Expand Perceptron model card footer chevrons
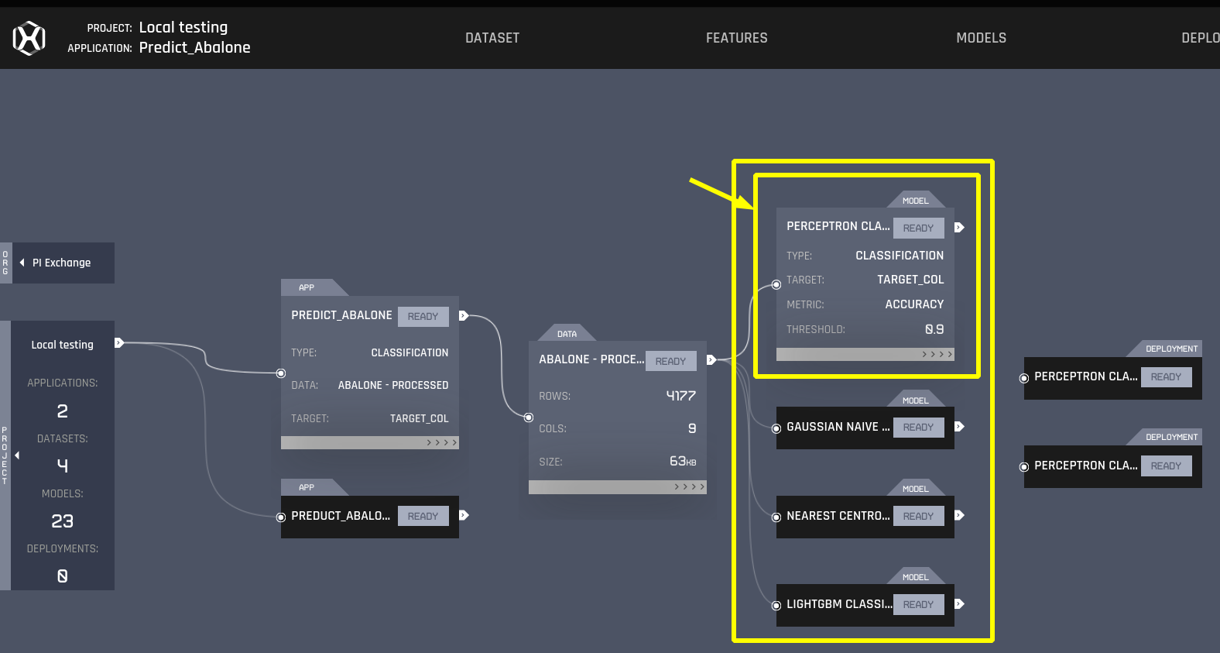 coord(937,354)
